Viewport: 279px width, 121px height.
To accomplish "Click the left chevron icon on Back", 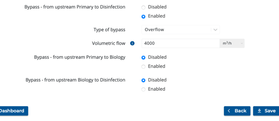I will [229, 111].
